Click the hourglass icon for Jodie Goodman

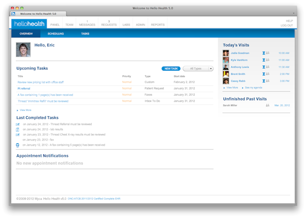click(264, 53)
